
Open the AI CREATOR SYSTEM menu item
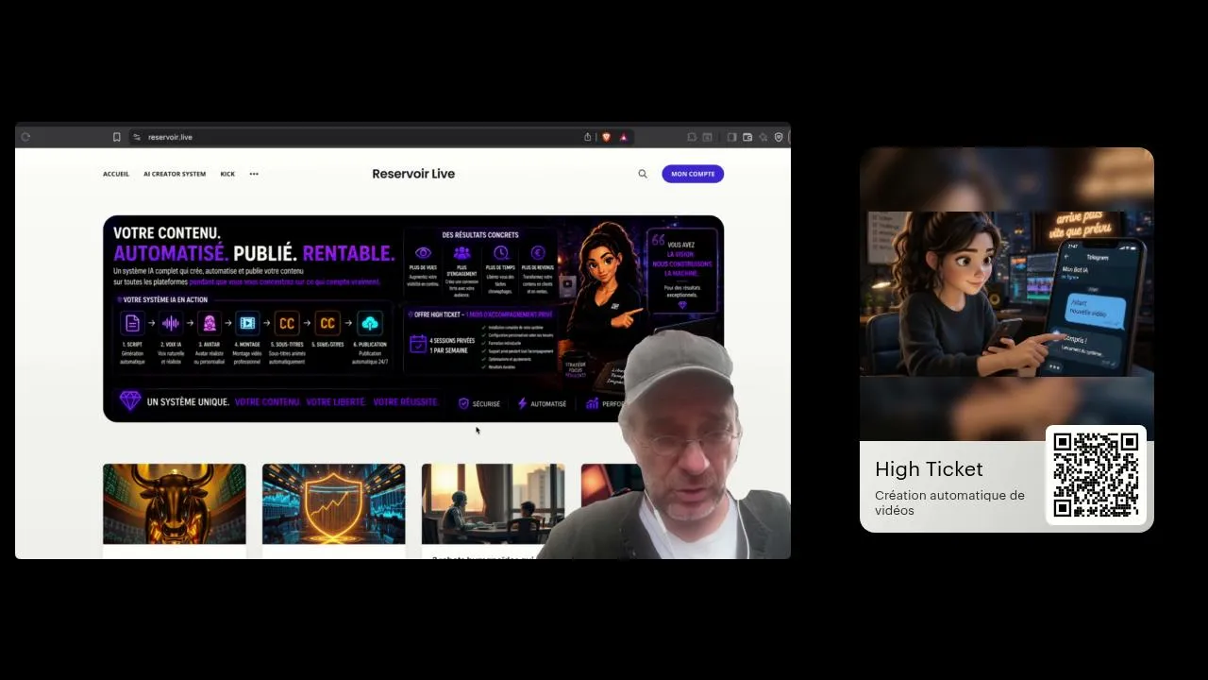(175, 174)
